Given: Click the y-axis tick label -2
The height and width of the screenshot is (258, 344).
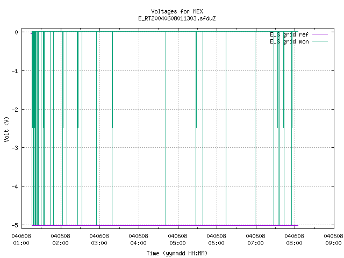Looking at the screenshot, I should [x=15, y=110].
